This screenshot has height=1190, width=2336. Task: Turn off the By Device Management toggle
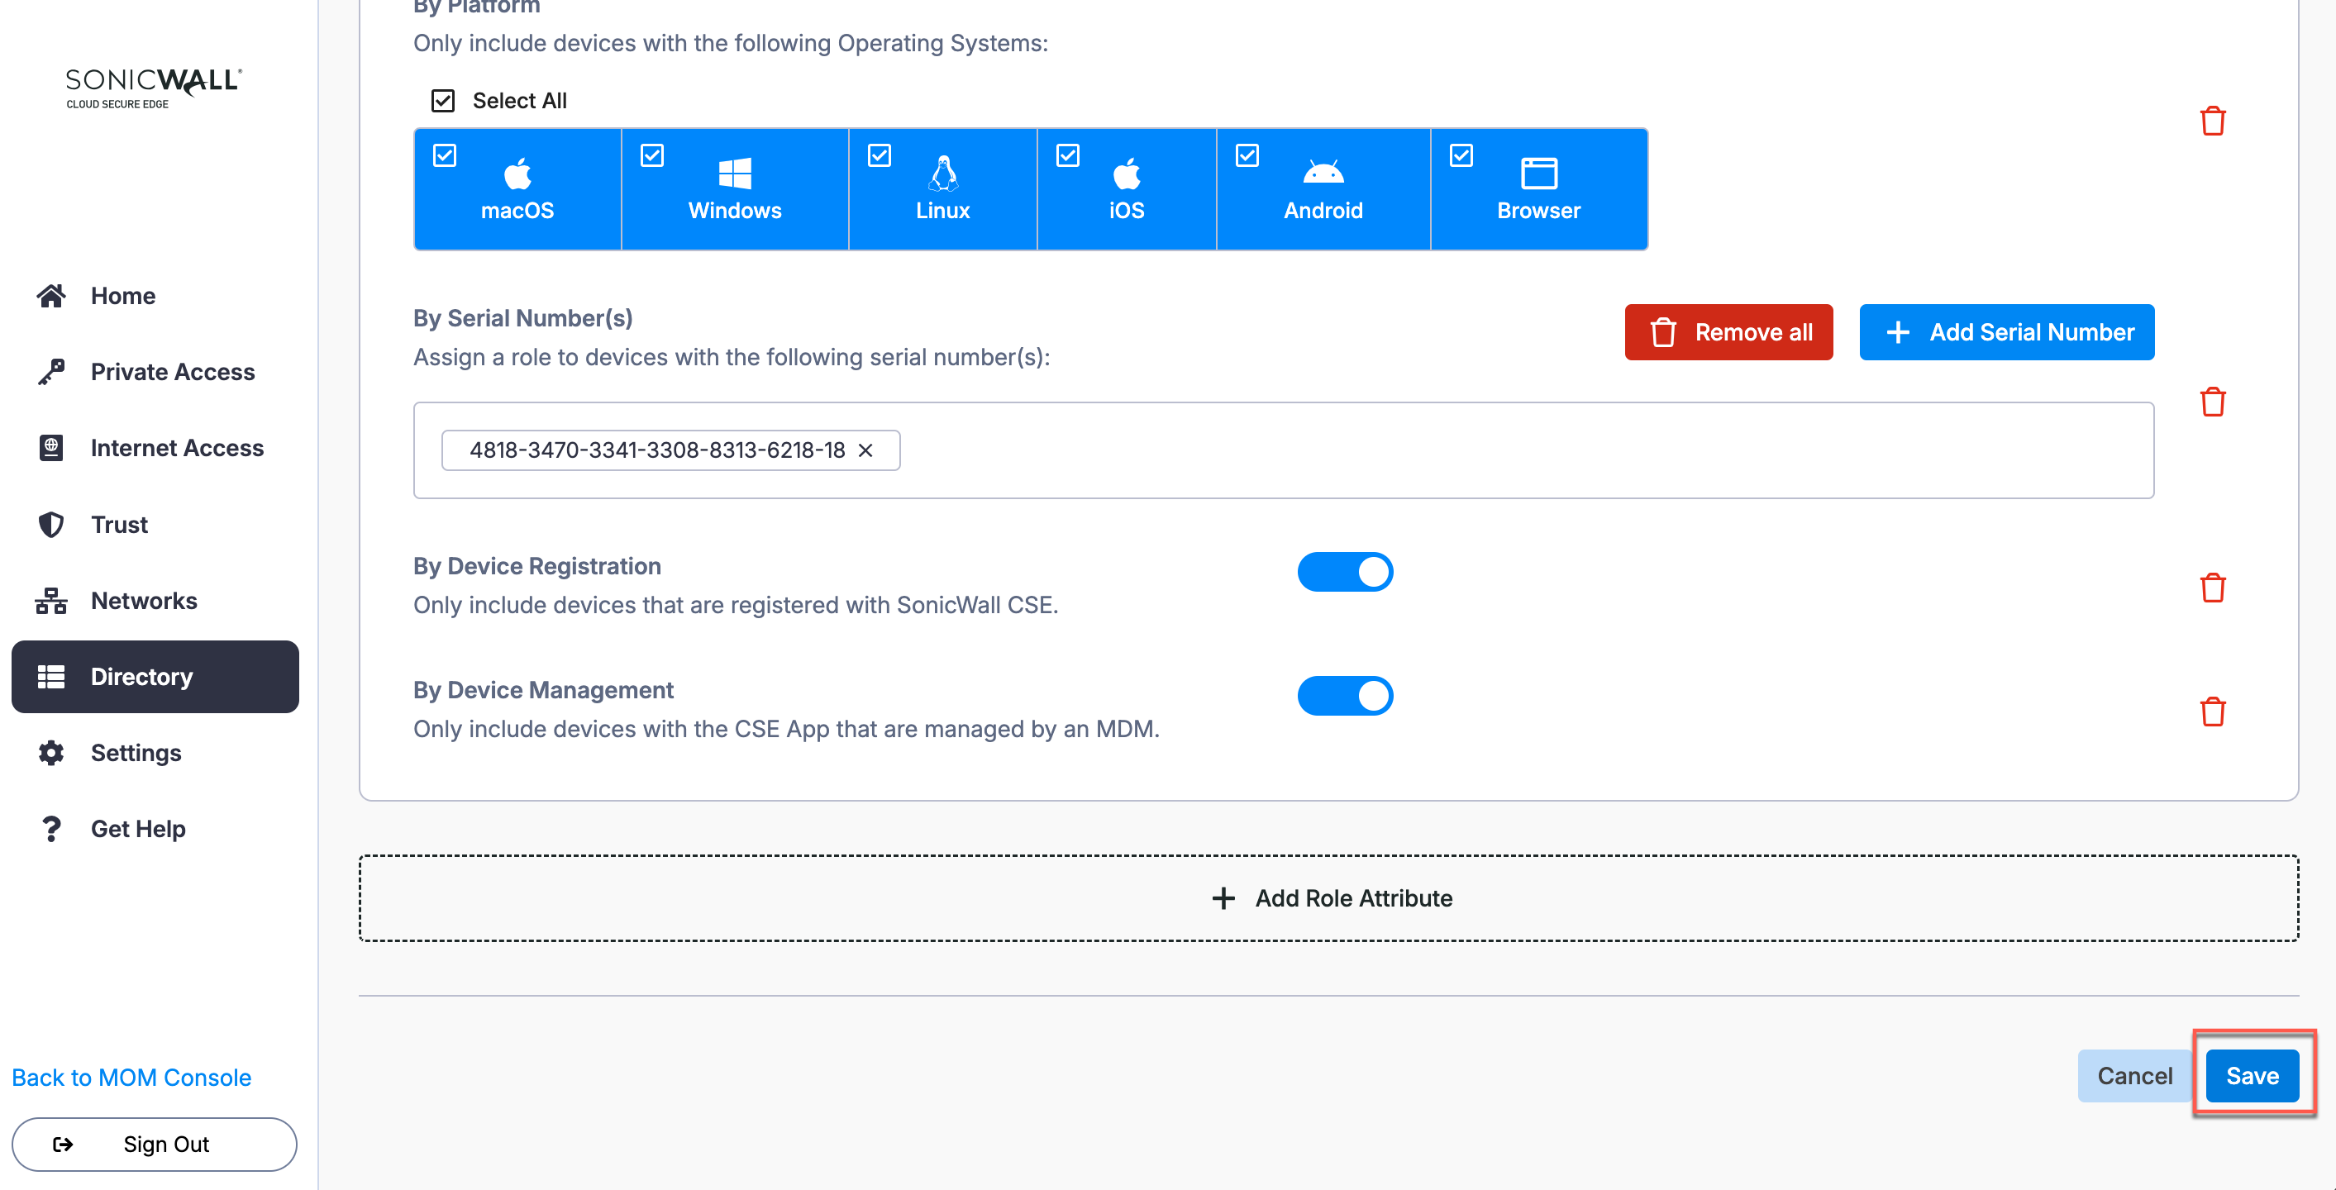point(1345,696)
